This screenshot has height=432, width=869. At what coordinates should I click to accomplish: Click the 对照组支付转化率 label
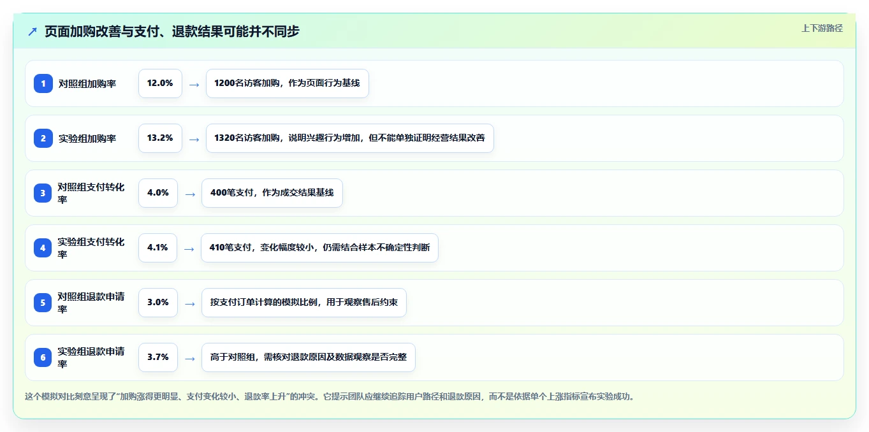(x=91, y=193)
